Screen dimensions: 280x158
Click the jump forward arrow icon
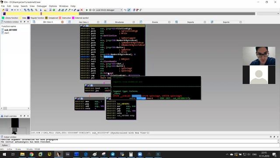(x=17, y=10)
